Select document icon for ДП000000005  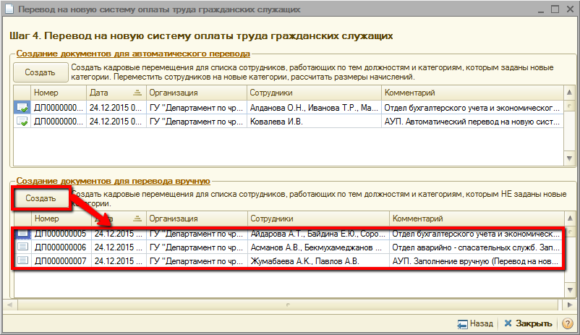[23, 234]
